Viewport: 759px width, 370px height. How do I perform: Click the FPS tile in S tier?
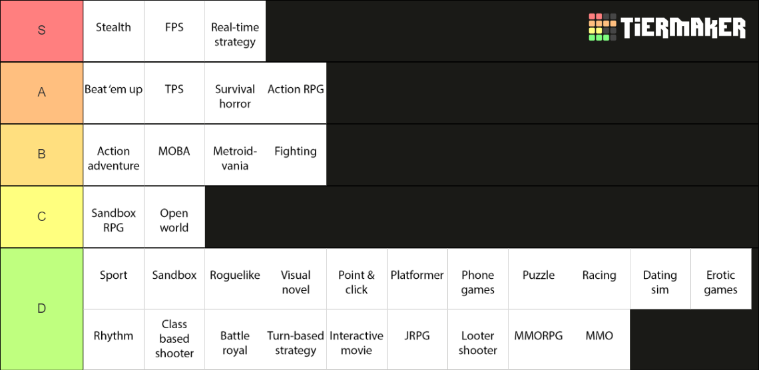point(174,31)
